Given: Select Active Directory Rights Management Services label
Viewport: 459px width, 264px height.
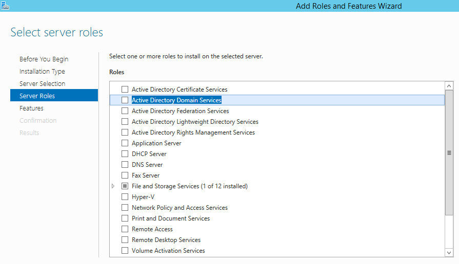Looking at the screenshot, I should 193,133.
